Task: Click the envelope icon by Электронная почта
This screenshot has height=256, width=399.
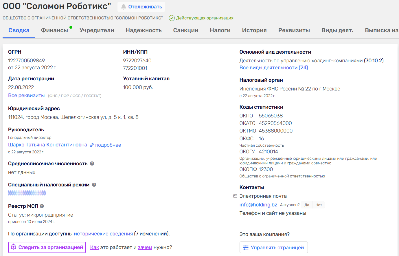Action: click(235, 196)
